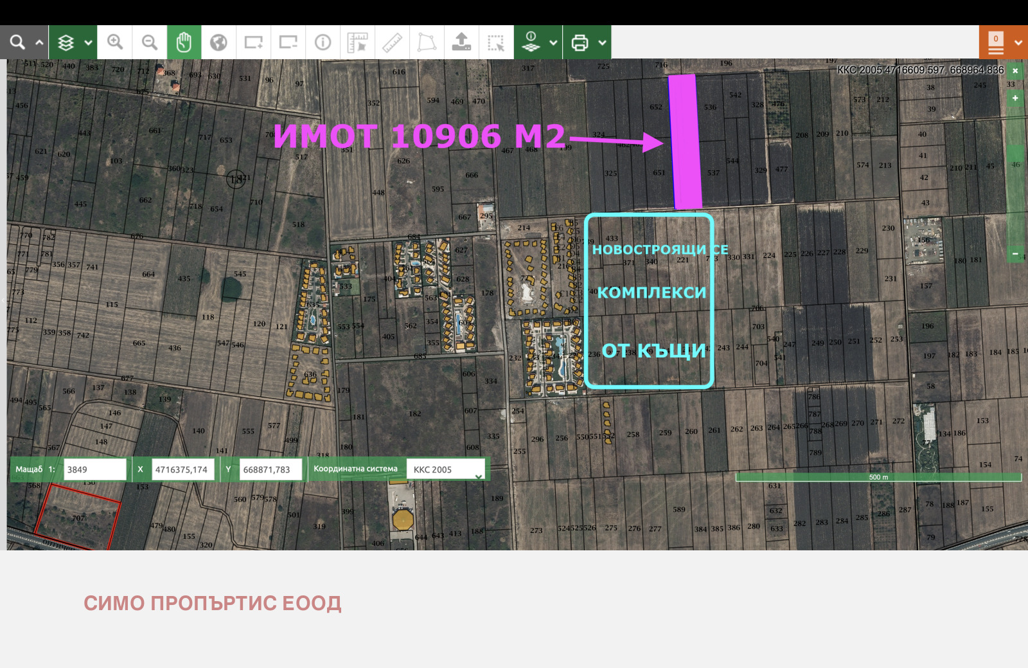Viewport: 1028px width, 668px height.
Task: Click the magnifier search icon
Action: (x=17, y=42)
